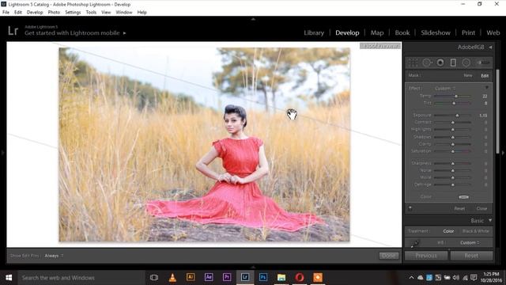The image size is (506, 285).
Task: Collapse the effect sliders disclosure triangle
Action: point(487,88)
